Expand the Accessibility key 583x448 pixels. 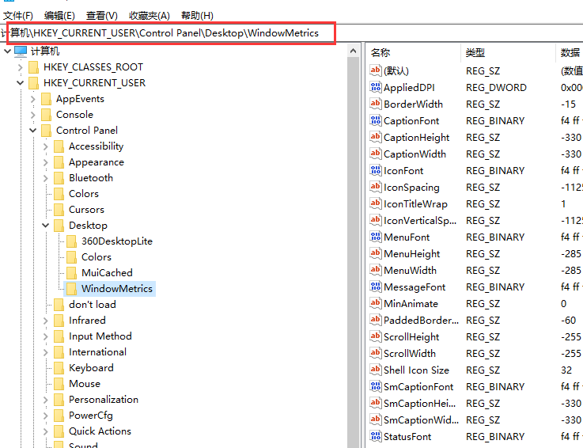[x=46, y=146]
